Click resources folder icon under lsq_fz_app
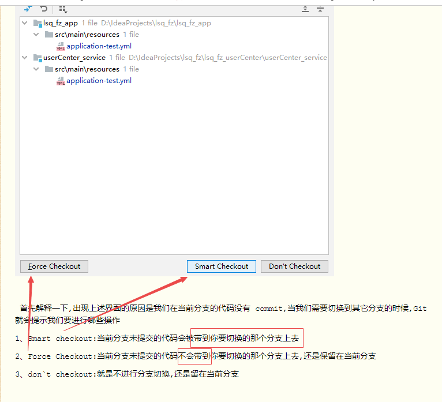 coord(49,35)
